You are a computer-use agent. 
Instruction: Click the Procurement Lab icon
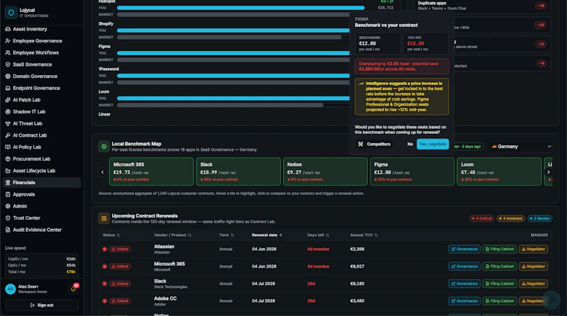click(8, 159)
